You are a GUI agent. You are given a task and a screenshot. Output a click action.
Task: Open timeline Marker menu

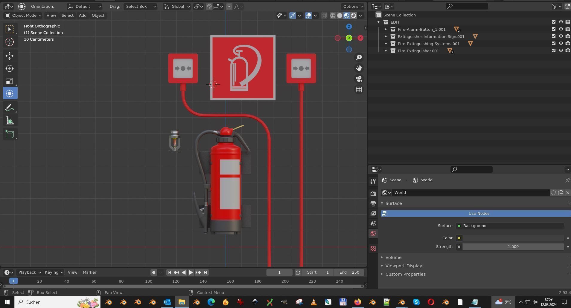pyautogui.click(x=89, y=272)
